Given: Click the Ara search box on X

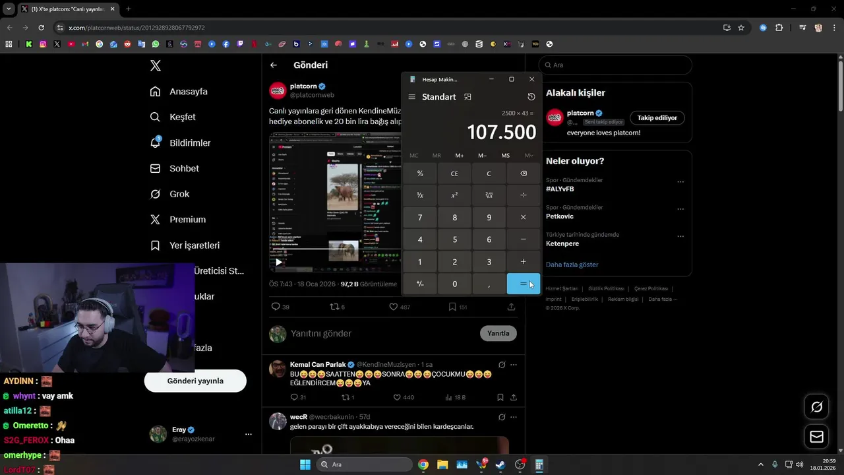Looking at the screenshot, I should click(x=615, y=65).
